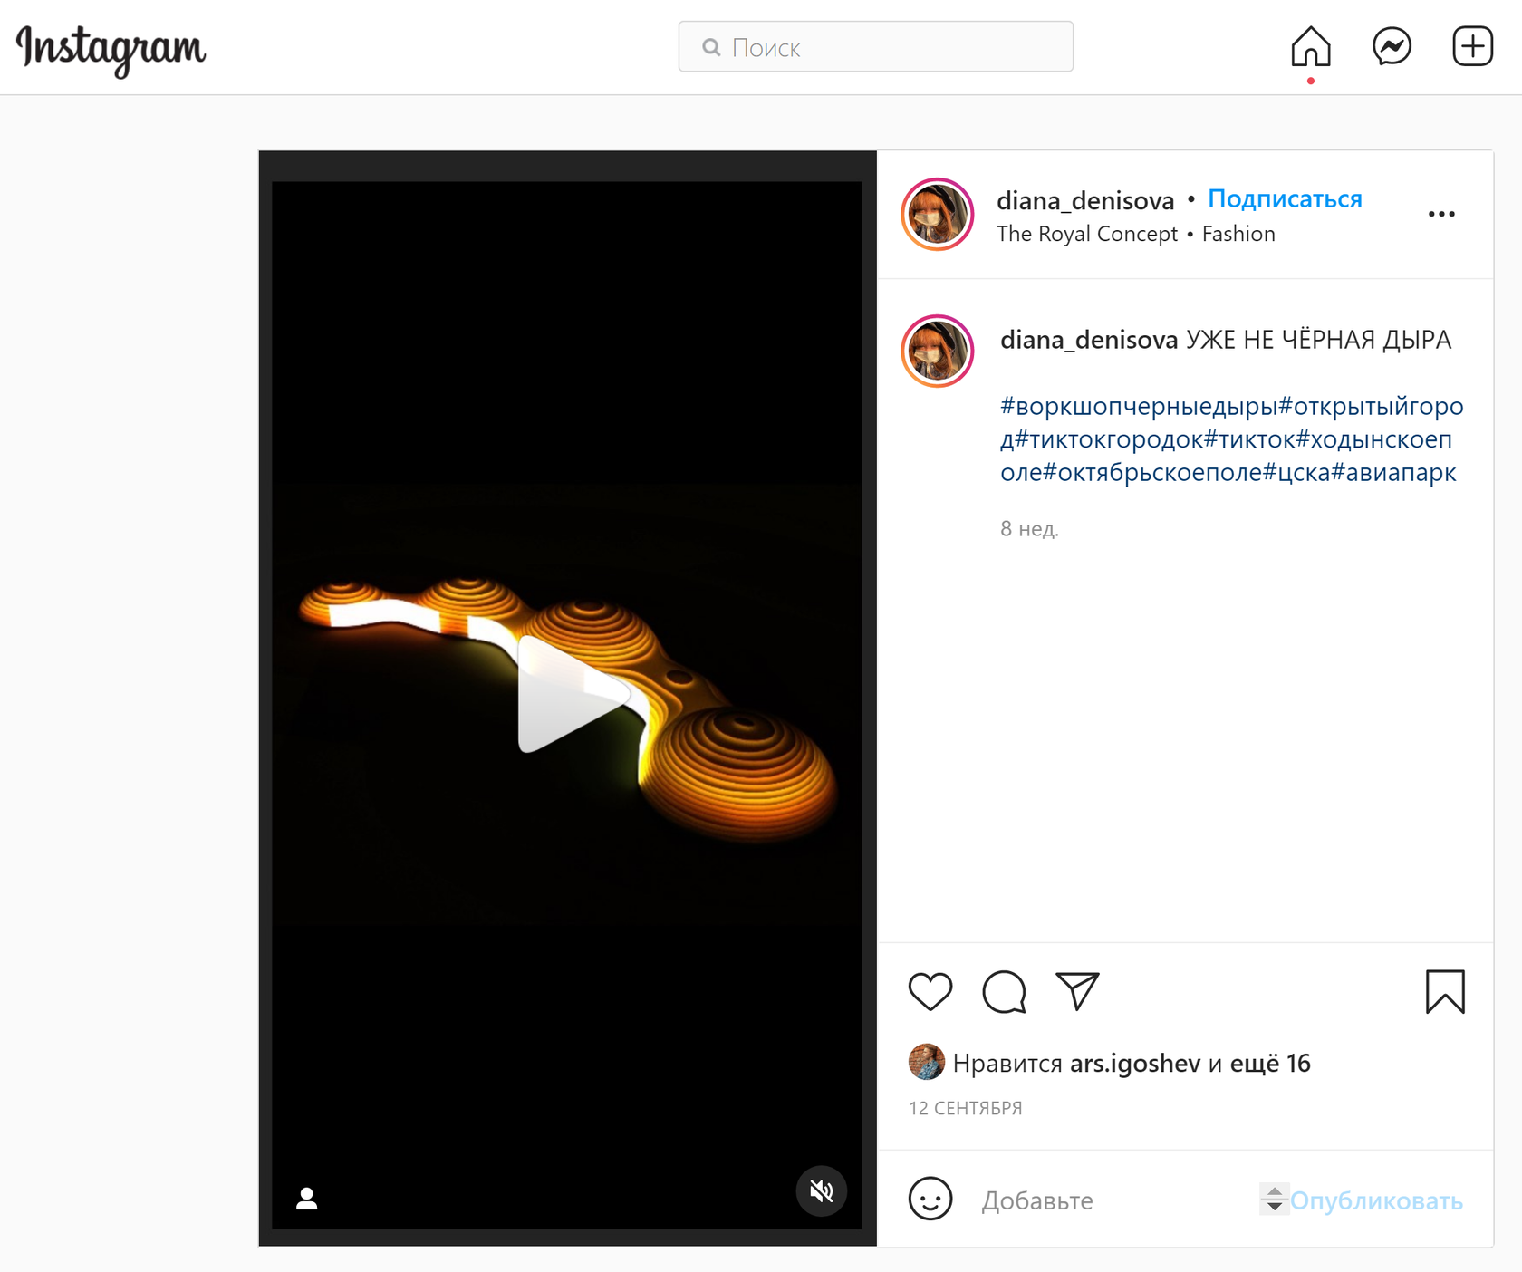Open the three-dot post options menu
This screenshot has width=1522, height=1272.
[1440, 215]
